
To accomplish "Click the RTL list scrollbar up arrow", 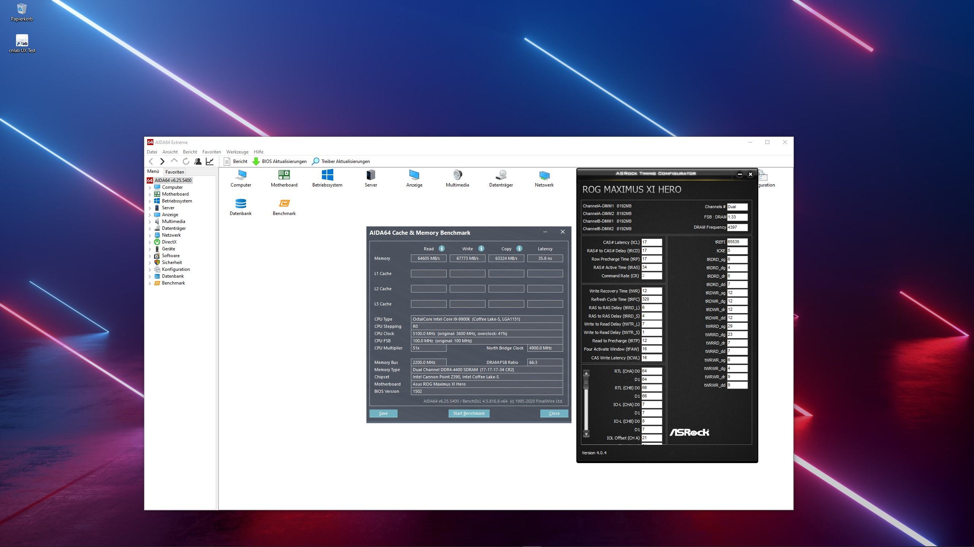I will (586, 373).
